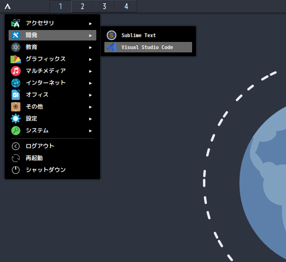
Task: Open the インターネット menu label
Action: pos(46,82)
